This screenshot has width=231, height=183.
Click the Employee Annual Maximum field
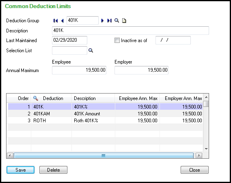click(x=79, y=70)
